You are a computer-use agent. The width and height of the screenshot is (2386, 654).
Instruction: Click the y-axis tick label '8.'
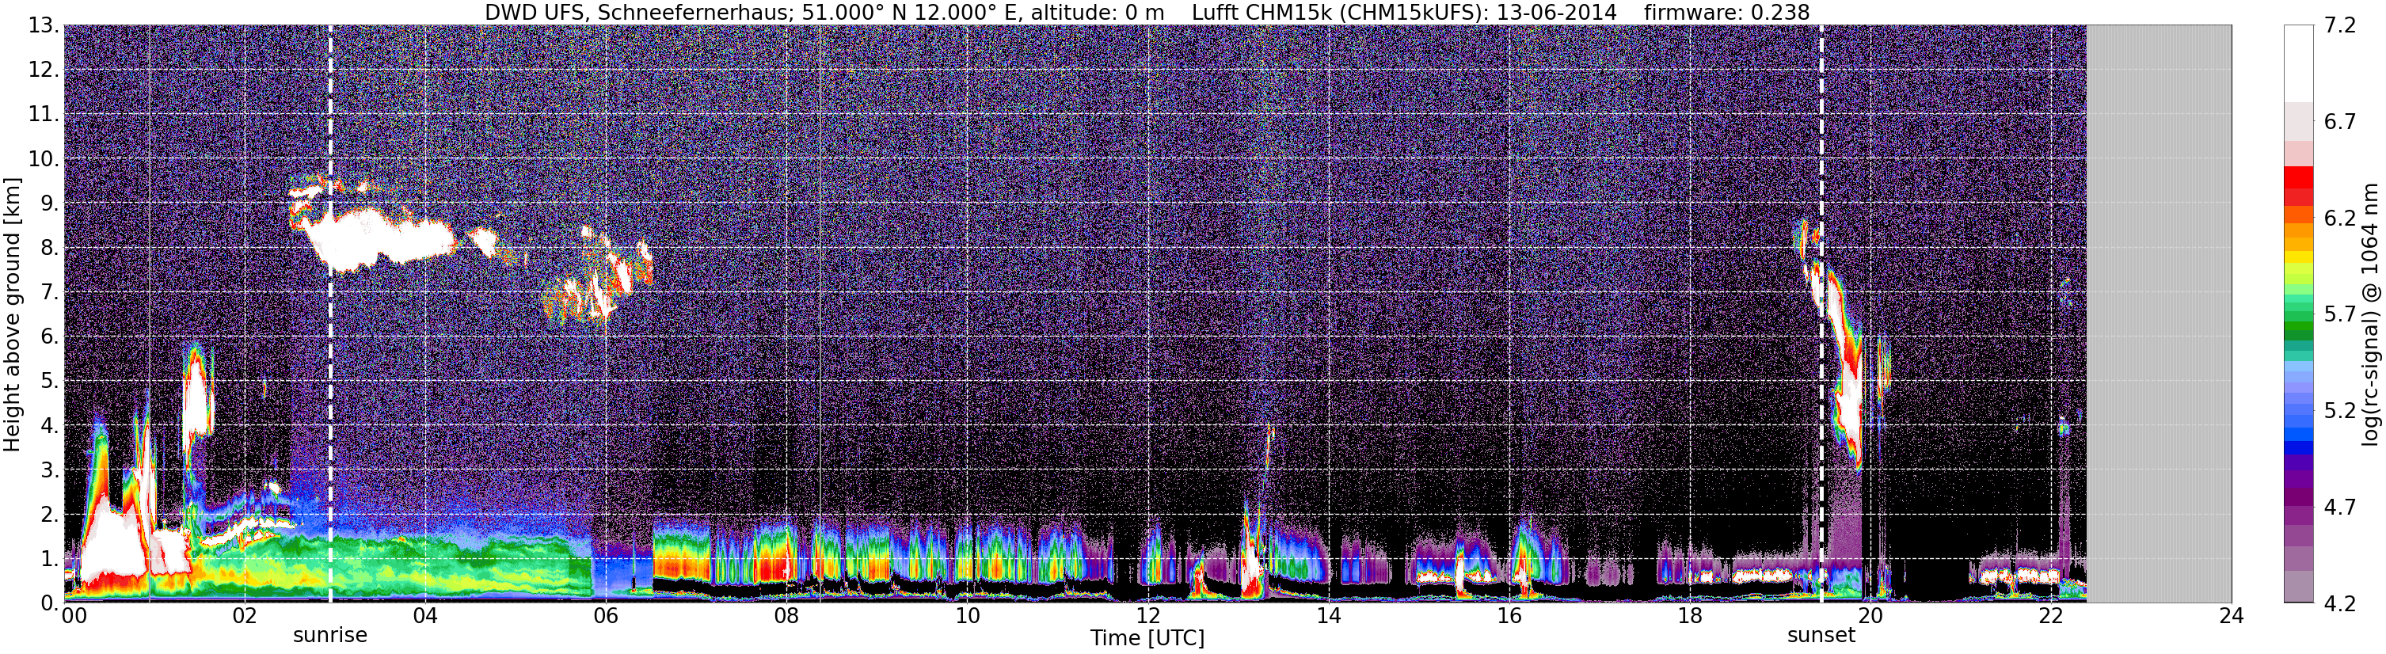point(50,249)
